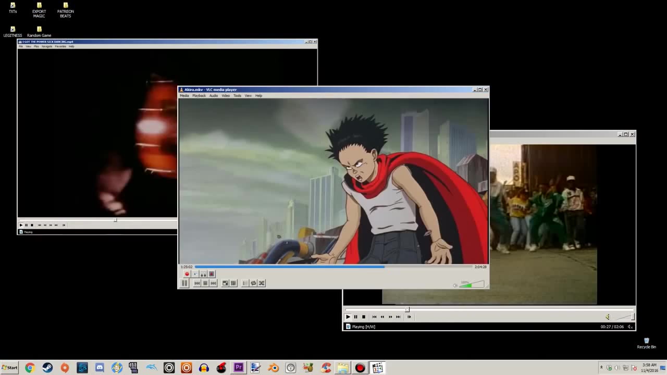Screen dimensions: 667x375
Task: Stop playback in VLC media player
Action: [205, 283]
